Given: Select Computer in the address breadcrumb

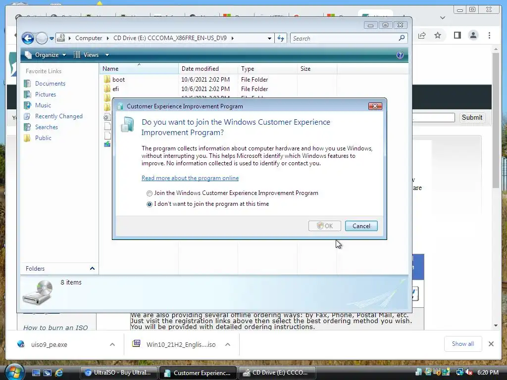Looking at the screenshot, I should [x=89, y=38].
